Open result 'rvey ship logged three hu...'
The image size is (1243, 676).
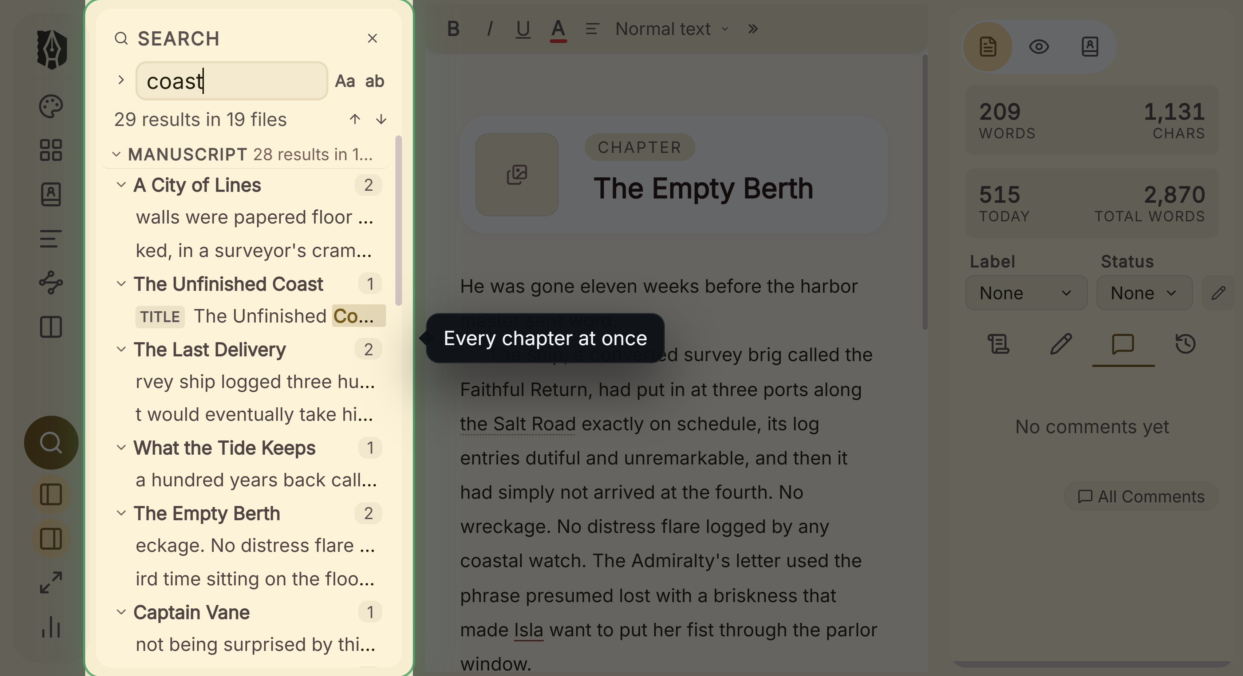(255, 382)
